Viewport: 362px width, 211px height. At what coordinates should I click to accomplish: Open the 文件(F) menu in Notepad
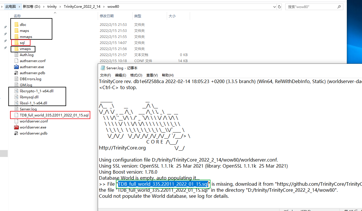[x=106, y=75]
